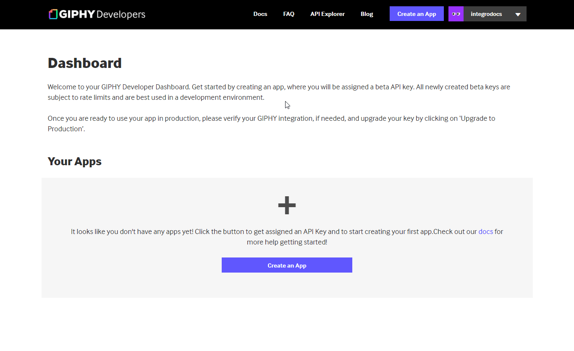
Task: Click the large plus icon in Your Apps
Action: tap(287, 205)
